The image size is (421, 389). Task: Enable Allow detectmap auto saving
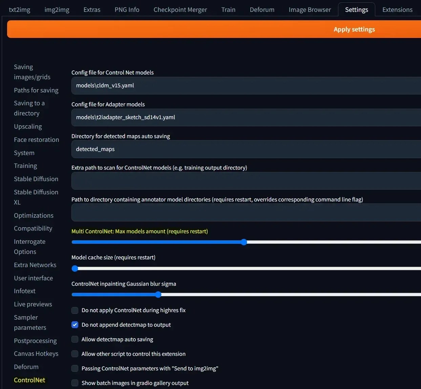(x=75, y=339)
